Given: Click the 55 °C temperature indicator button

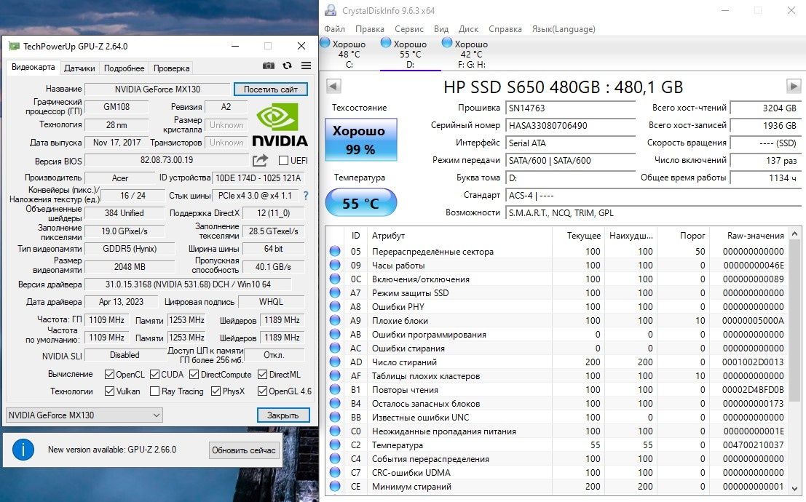Looking at the screenshot, I should 361,203.
